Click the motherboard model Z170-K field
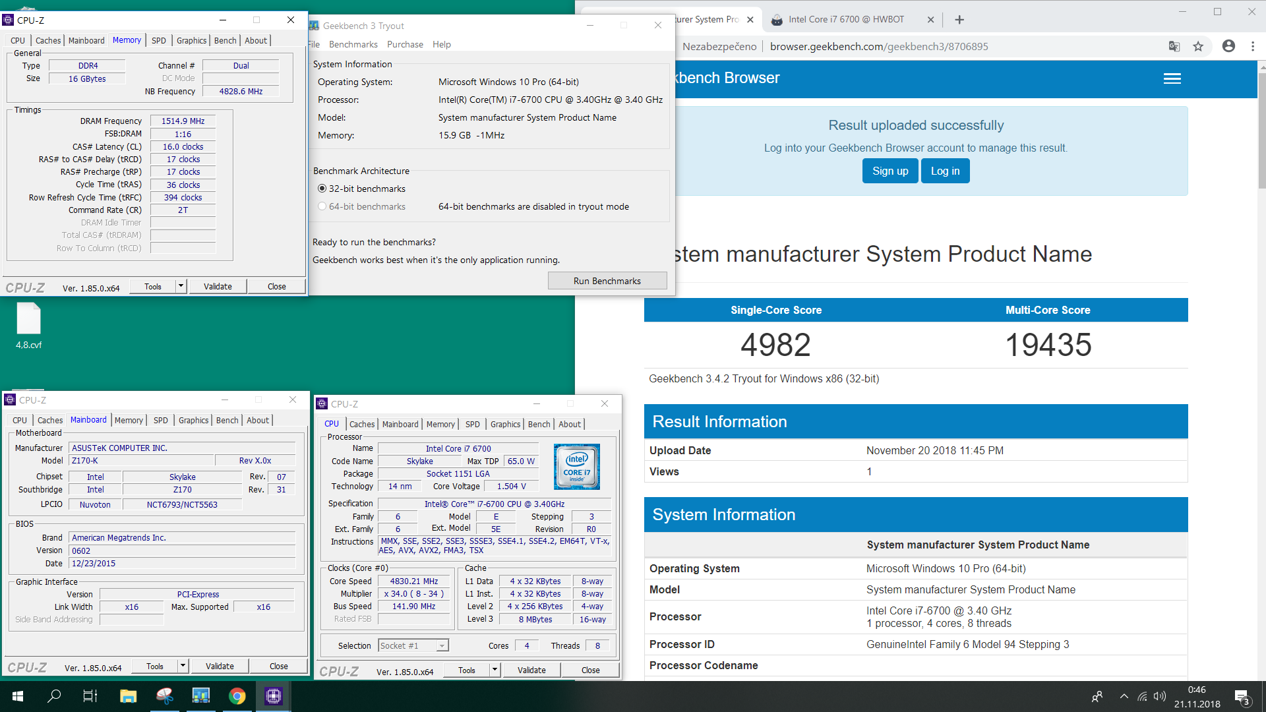Image resolution: width=1266 pixels, height=712 pixels. coord(142,461)
